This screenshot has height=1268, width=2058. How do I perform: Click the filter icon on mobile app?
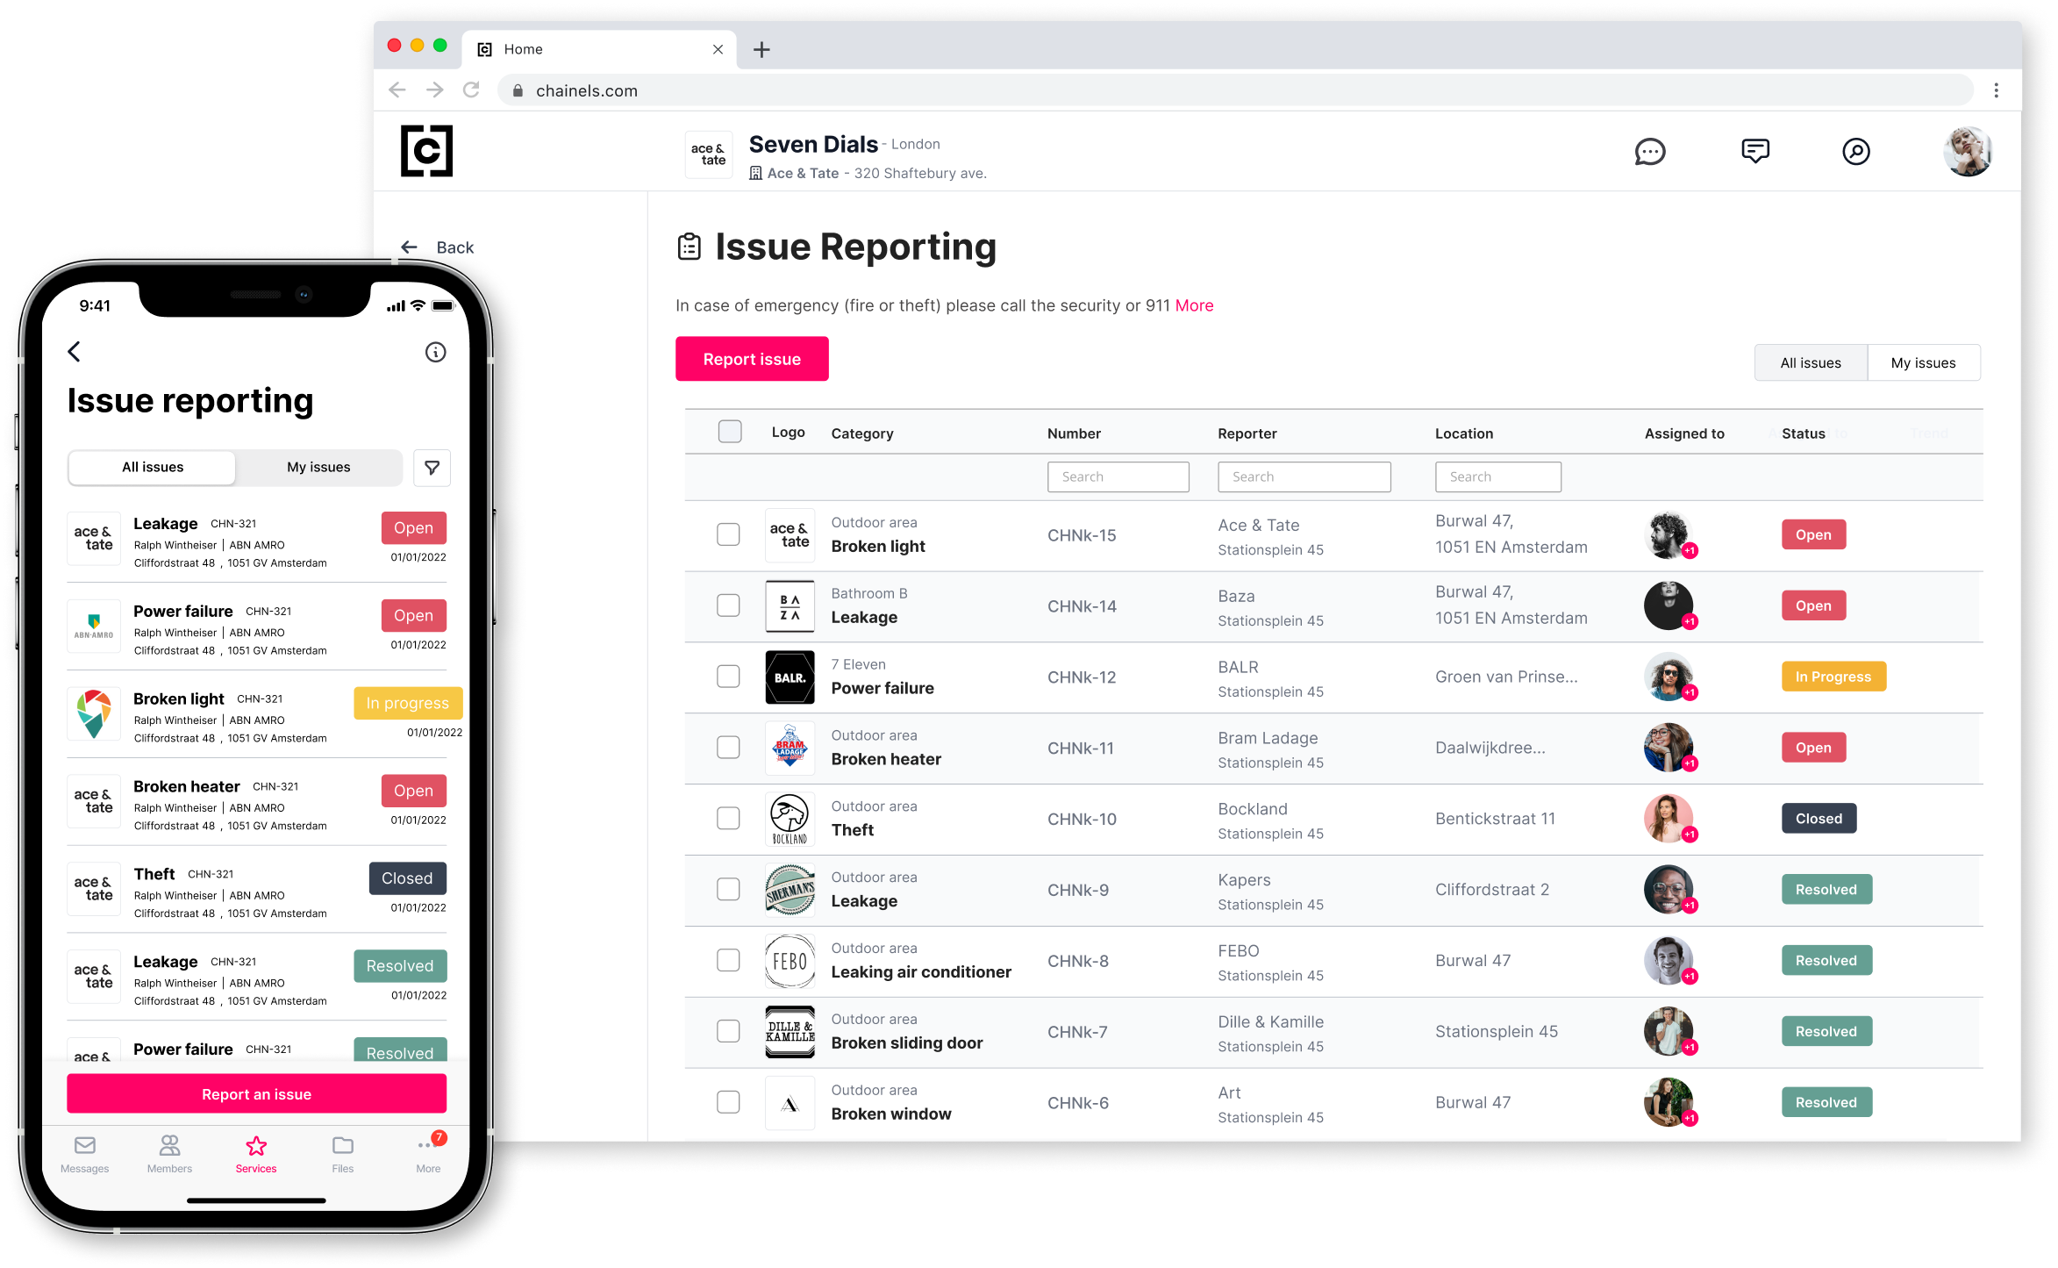click(x=432, y=468)
